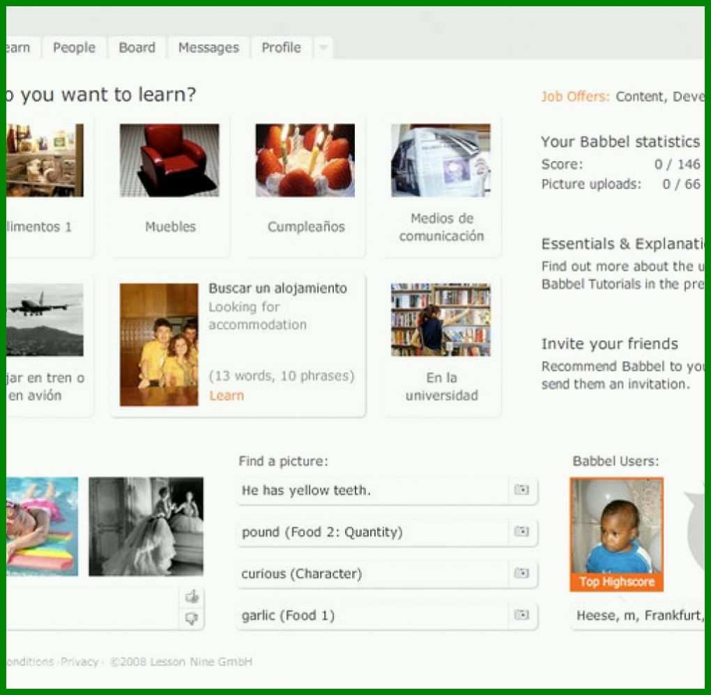The image size is (711, 695).
Task: Click the Essentials & Explanations heading
Action: pos(622,244)
